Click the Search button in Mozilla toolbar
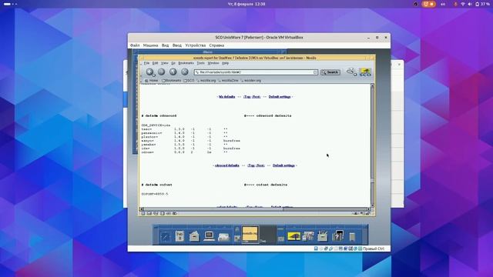The height and width of the screenshot is (277, 493). pos(330,72)
